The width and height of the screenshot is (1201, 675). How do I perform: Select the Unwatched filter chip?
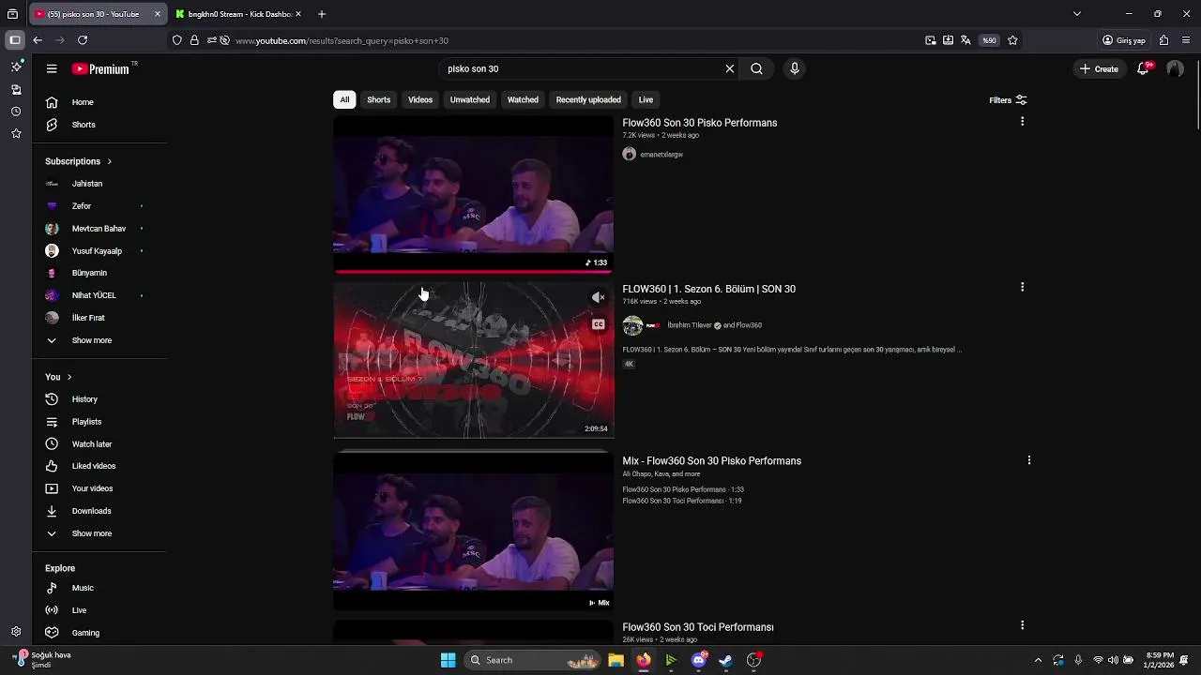pyautogui.click(x=470, y=99)
